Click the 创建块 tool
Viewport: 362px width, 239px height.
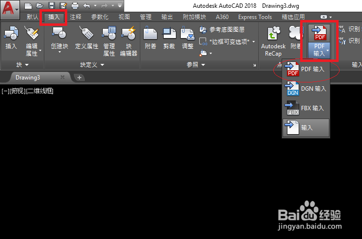[59, 37]
